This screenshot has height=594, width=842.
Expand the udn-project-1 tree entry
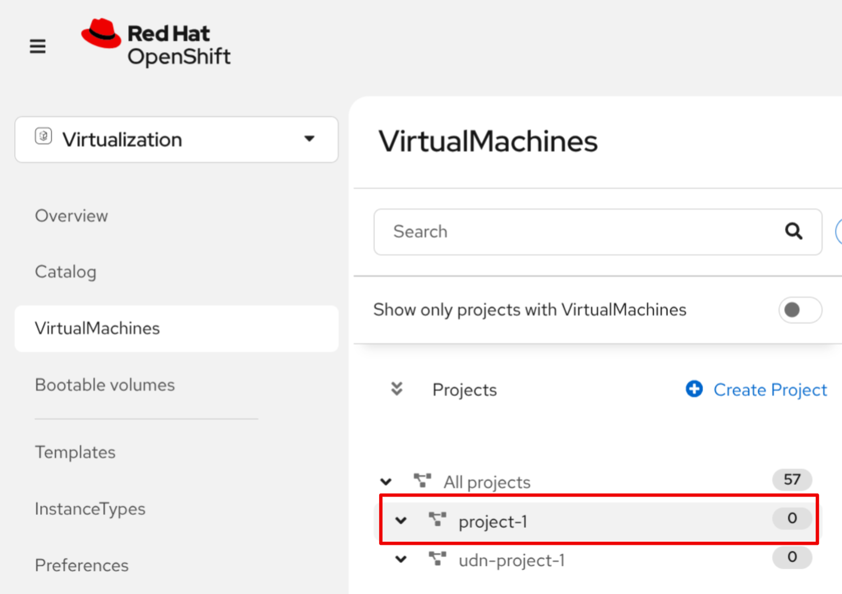pyautogui.click(x=401, y=559)
